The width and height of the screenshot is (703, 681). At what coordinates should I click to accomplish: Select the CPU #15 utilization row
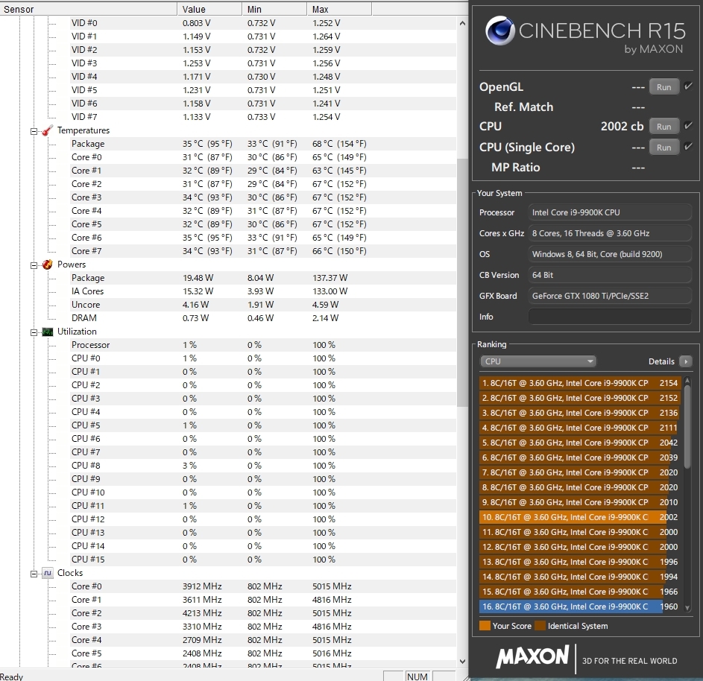tap(262, 560)
